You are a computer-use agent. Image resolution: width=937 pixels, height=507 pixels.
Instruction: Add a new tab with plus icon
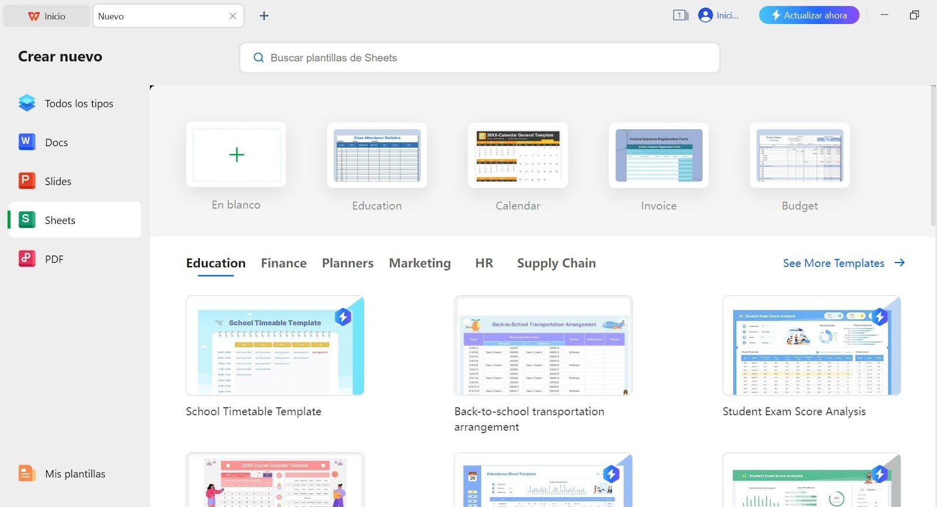[264, 16]
